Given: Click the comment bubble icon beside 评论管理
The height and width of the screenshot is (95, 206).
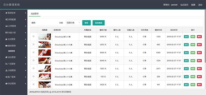Looking at the screenshot, I should 6,84.
